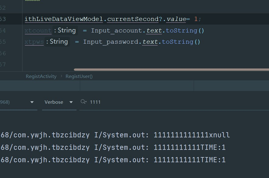Image resolution: width=269 pixels, height=178 pixels.
Task: Click the empty line 57 in the editor
Action: [121, 64]
